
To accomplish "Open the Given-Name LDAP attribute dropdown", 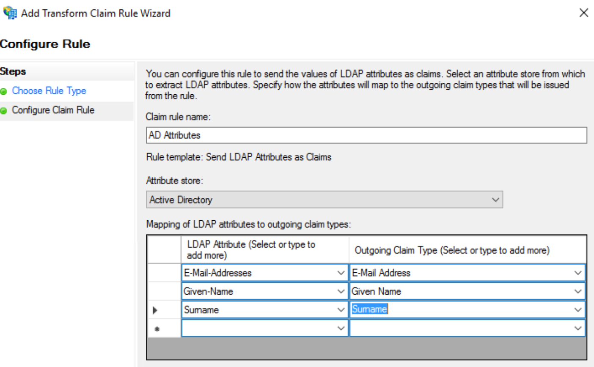I will point(341,291).
